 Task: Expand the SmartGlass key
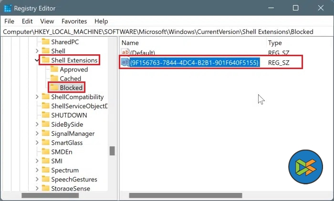pyautogui.click(x=37, y=142)
